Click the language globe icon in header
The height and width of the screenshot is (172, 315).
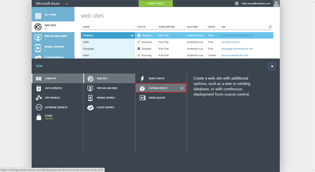click(x=237, y=3)
